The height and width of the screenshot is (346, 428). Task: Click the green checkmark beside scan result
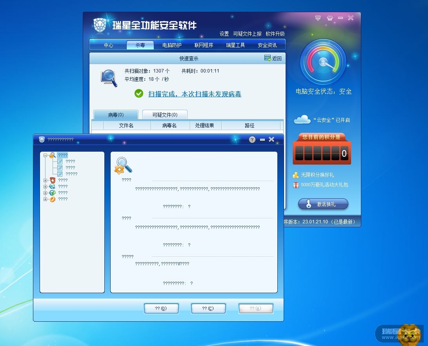click(x=138, y=94)
